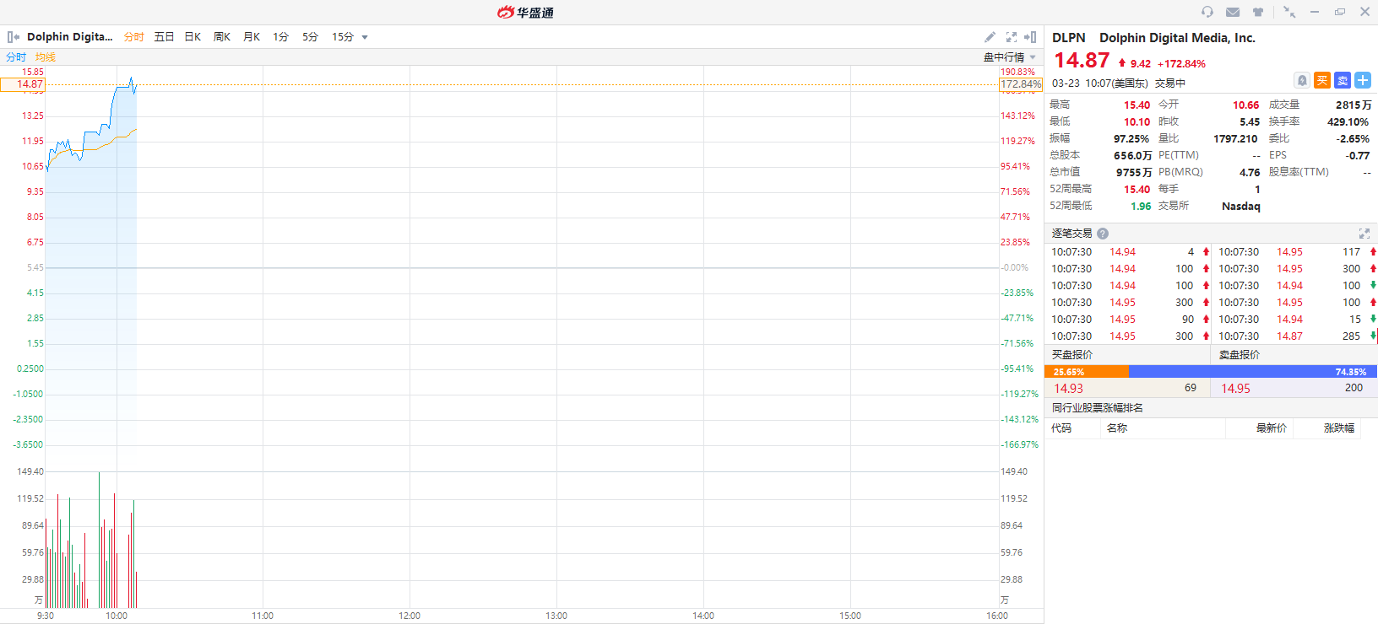Switch to the 15分 fifteen-minute chart tab
The image size is (1378, 624).
(x=342, y=37)
